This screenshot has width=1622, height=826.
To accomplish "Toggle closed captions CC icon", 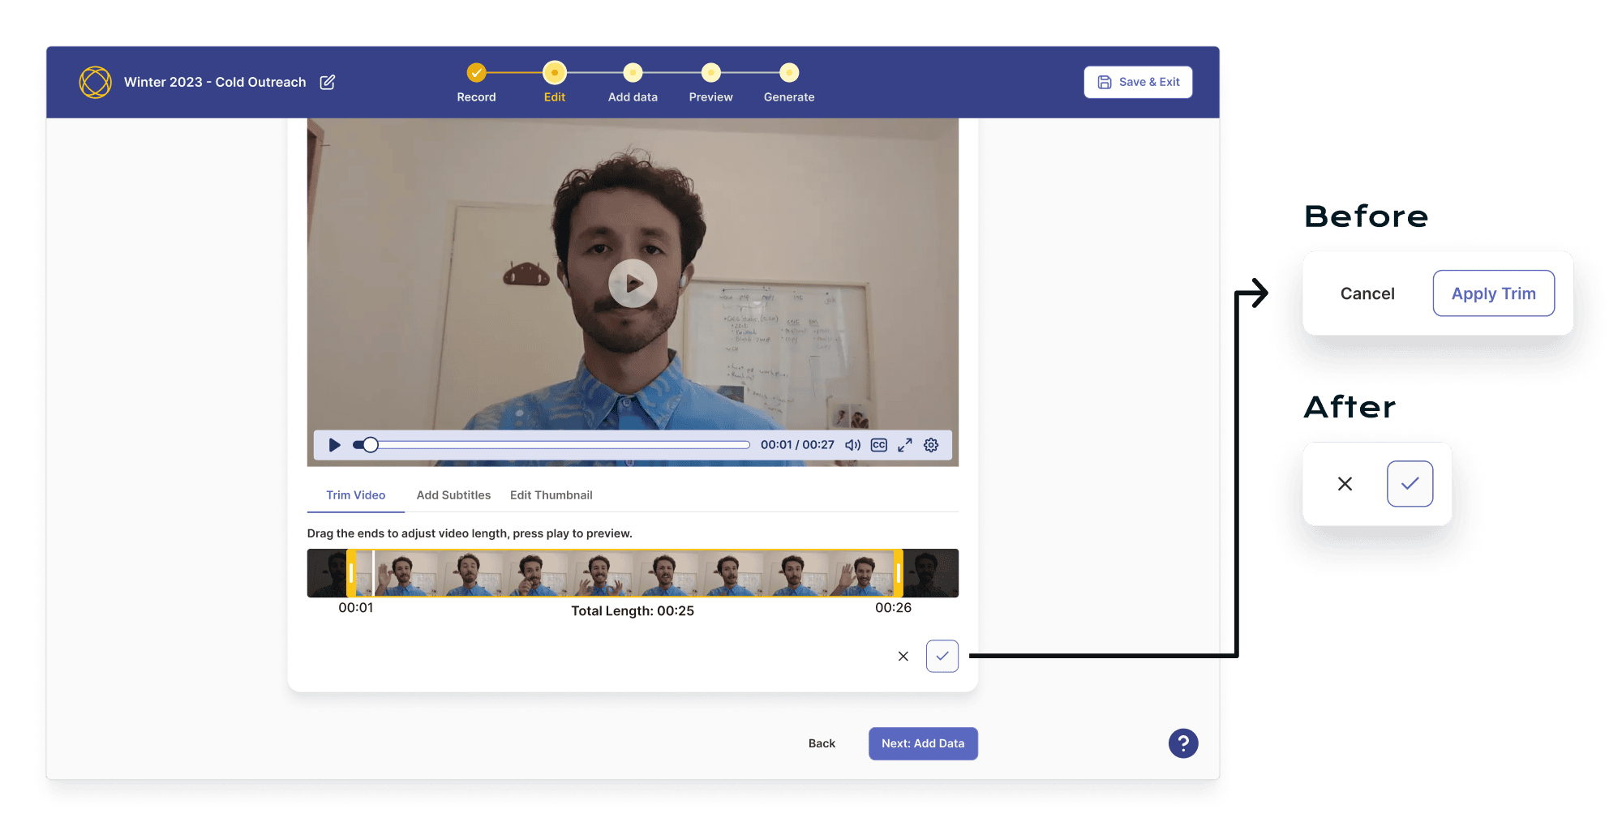I will pos(879,445).
